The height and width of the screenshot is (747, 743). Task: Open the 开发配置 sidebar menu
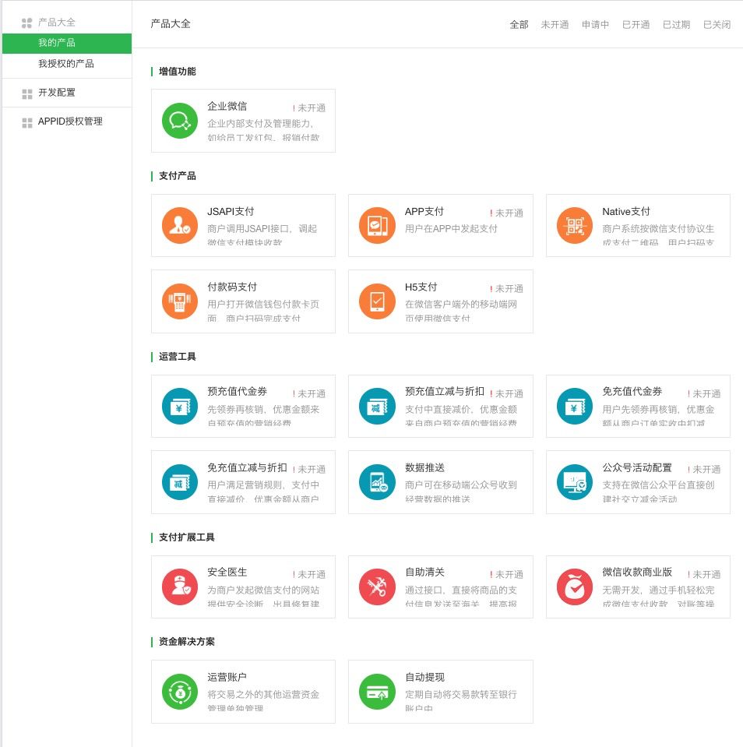[57, 93]
